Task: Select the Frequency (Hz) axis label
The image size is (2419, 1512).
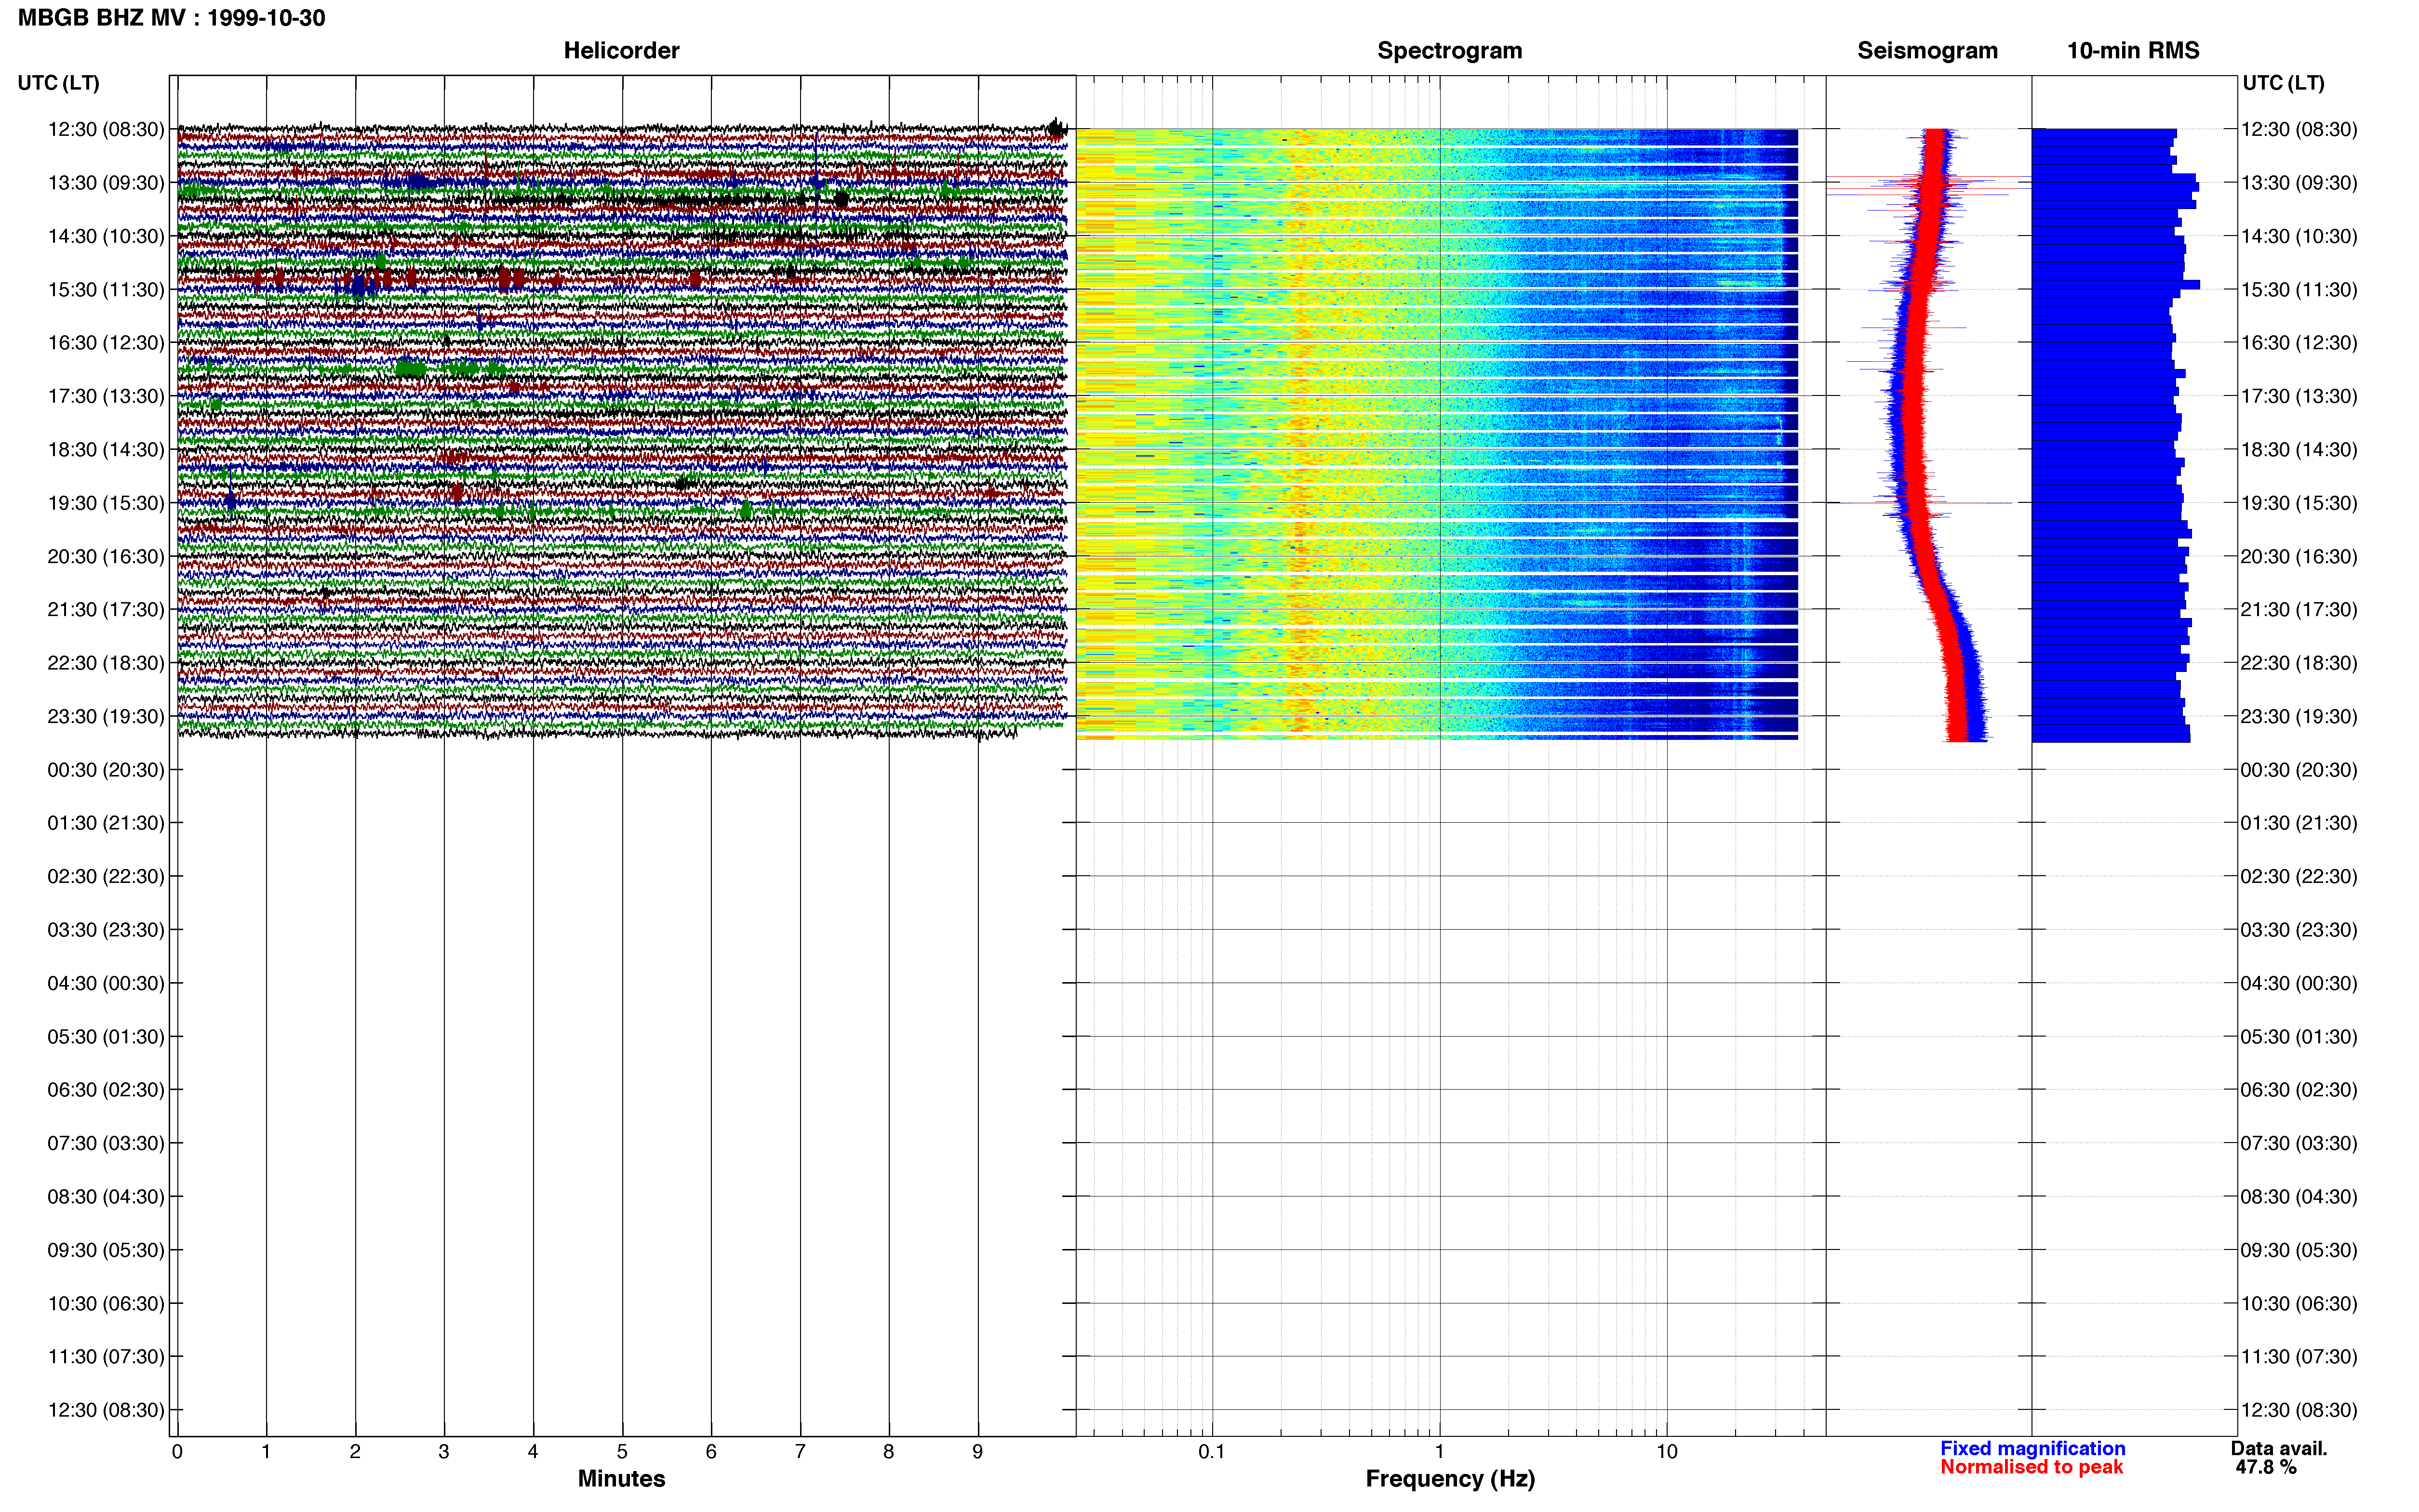Action: pos(1450,1479)
